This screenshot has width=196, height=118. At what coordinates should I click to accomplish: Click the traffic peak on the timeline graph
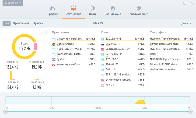pos(141,102)
